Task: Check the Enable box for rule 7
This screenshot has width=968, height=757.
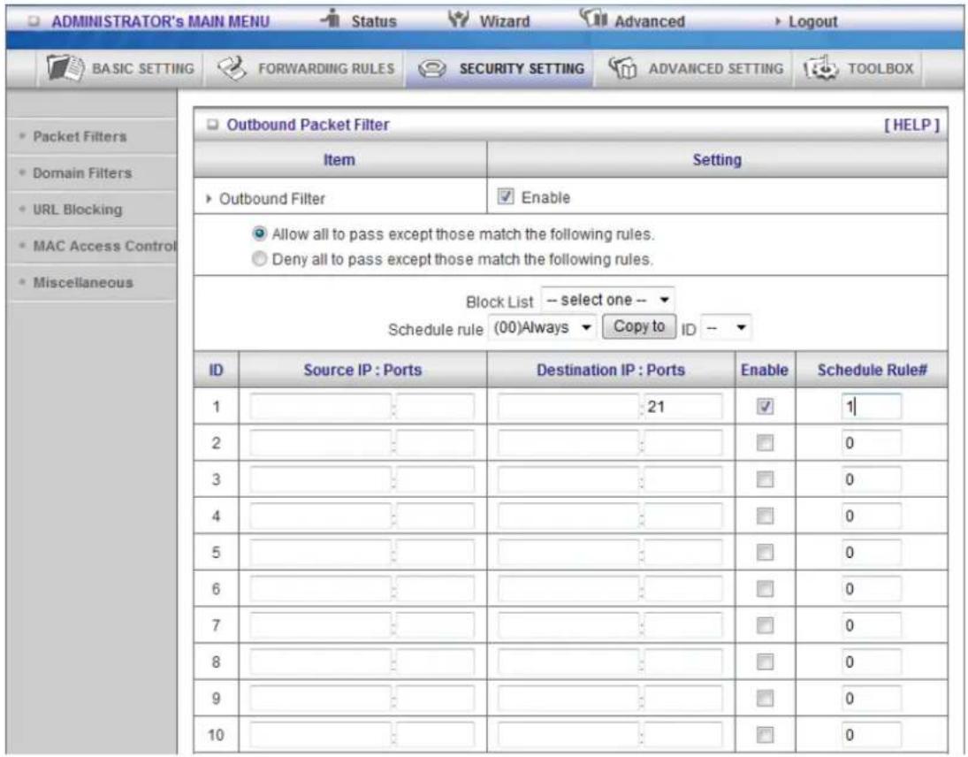Action: point(765,625)
